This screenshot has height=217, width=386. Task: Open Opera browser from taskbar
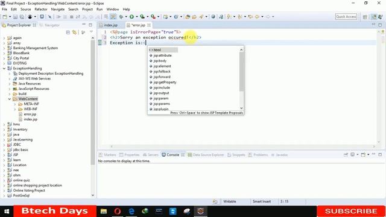click(x=118, y=212)
